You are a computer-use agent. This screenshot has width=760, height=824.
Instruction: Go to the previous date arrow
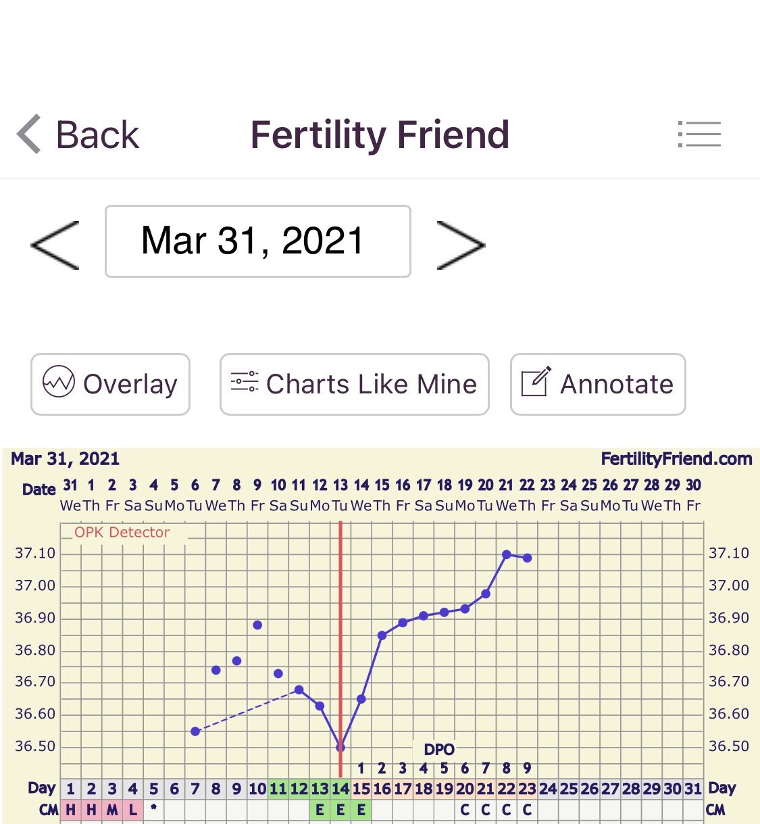point(55,245)
